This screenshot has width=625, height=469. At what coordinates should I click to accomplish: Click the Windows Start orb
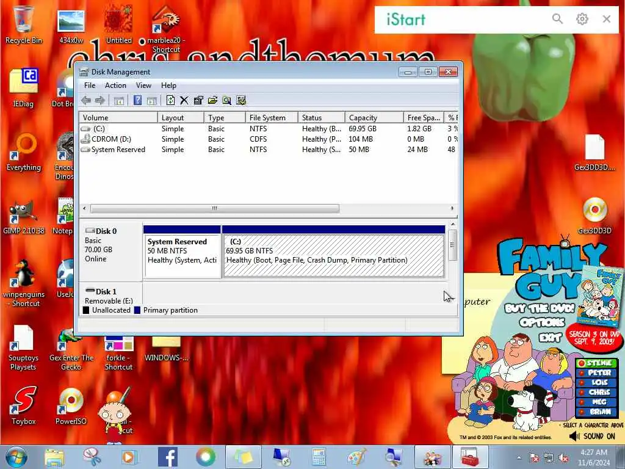click(x=16, y=457)
